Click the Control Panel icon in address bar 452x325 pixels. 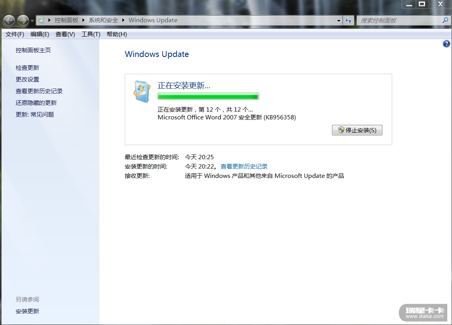[41, 20]
